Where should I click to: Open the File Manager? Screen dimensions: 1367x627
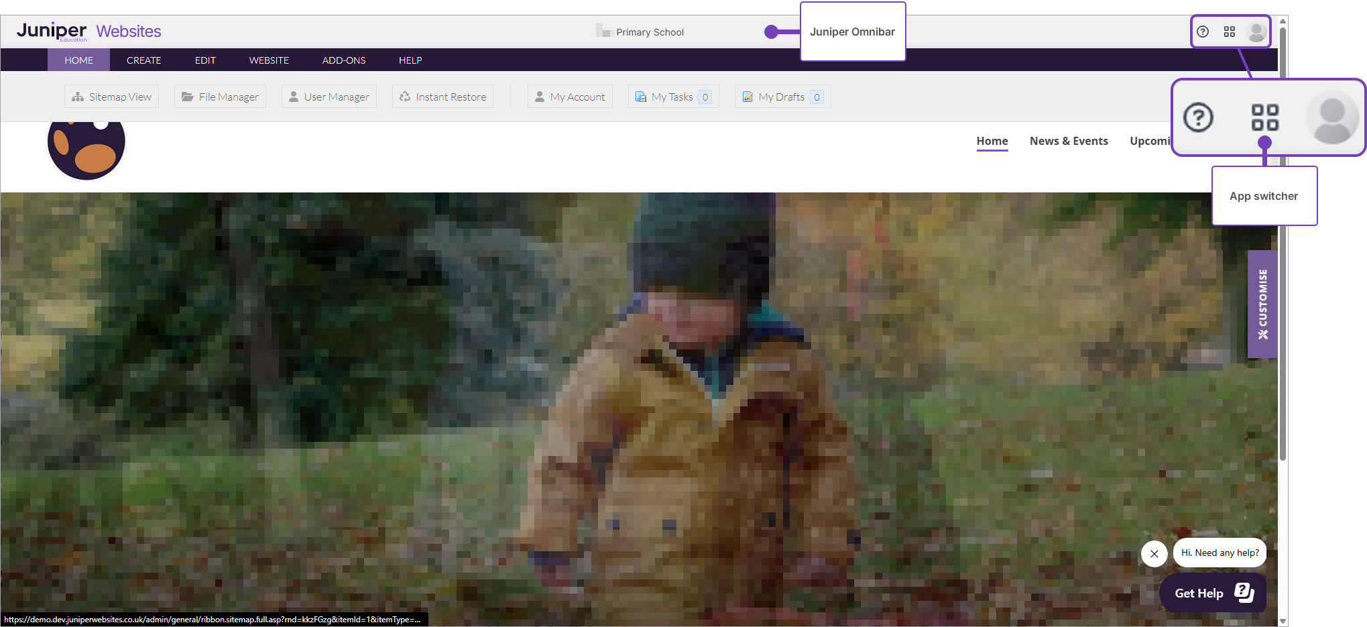click(220, 97)
